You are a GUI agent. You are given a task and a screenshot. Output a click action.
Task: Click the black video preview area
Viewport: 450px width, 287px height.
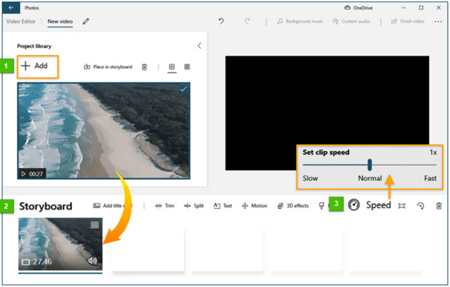327,113
